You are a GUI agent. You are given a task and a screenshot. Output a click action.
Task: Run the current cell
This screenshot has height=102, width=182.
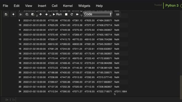pos(57,14)
